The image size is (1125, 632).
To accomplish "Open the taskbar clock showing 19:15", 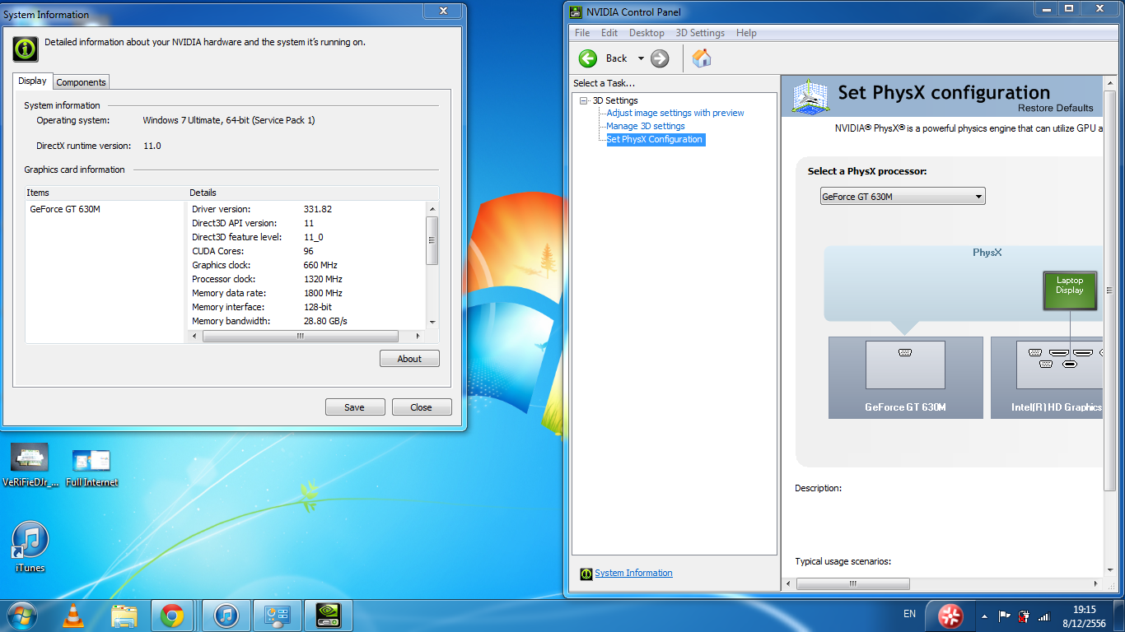I will [1085, 616].
